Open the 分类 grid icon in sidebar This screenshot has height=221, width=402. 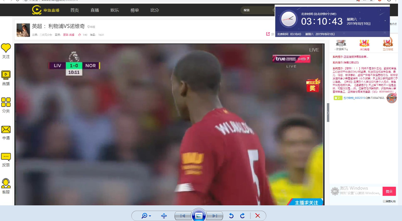6,102
